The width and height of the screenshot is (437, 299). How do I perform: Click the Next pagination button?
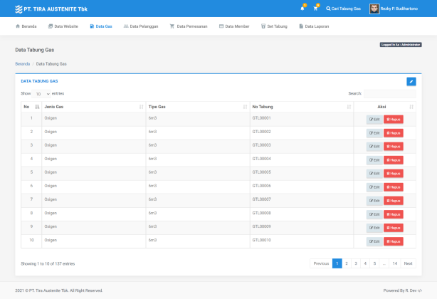tap(409, 263)
